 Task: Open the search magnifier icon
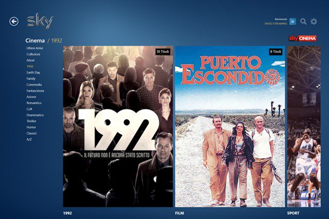coord(303,22)
